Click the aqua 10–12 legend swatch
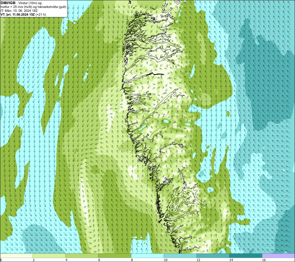The height and width of the screenshot is (262, 295). pos(180,256)
